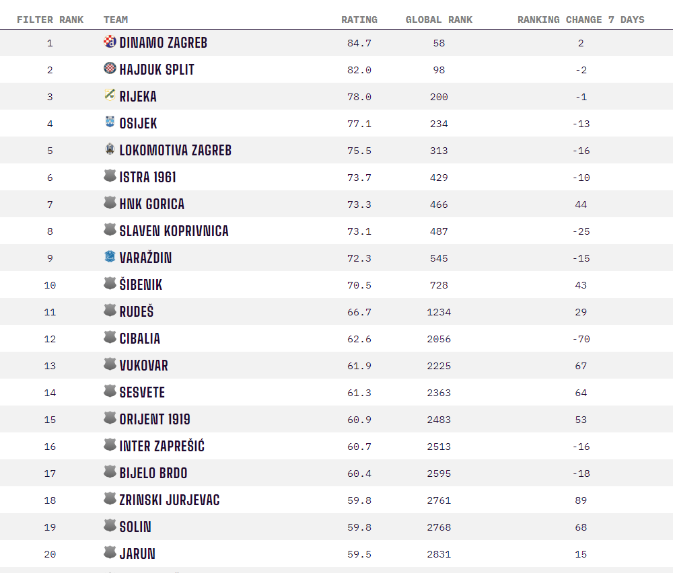Click the Istra 1961 placeholder shield icon
Screen dimensions: 675x573
point(110,176)
